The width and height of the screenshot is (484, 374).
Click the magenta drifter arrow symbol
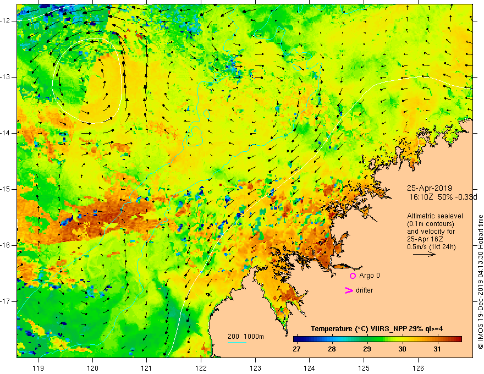tap(349, 290)
